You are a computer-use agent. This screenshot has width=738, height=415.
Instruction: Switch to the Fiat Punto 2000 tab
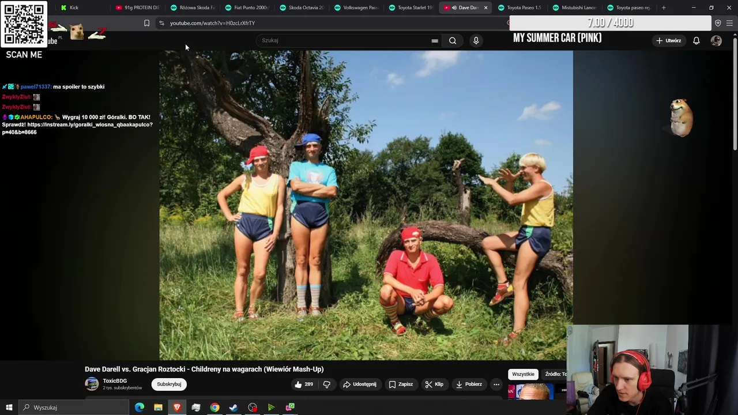click(247, 7)
